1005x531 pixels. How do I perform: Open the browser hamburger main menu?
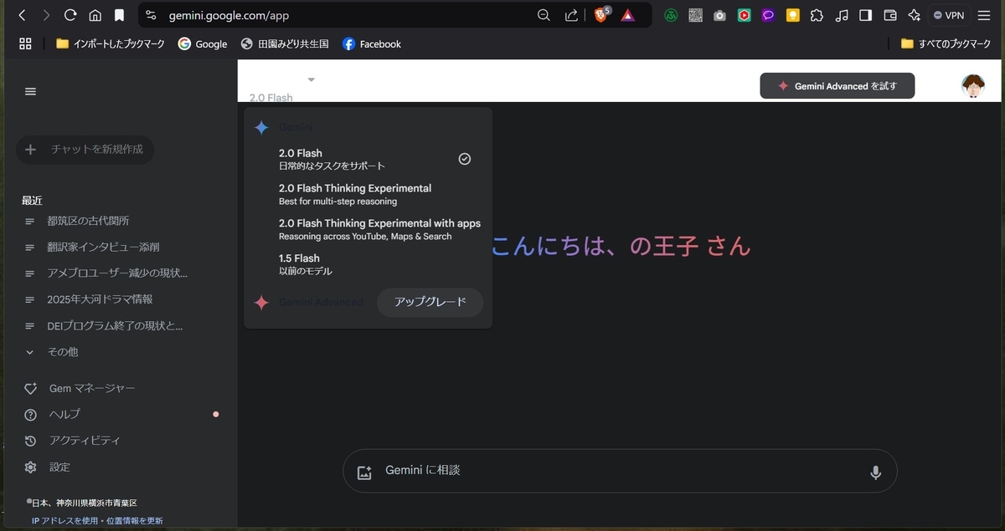(x=984, y=15)
